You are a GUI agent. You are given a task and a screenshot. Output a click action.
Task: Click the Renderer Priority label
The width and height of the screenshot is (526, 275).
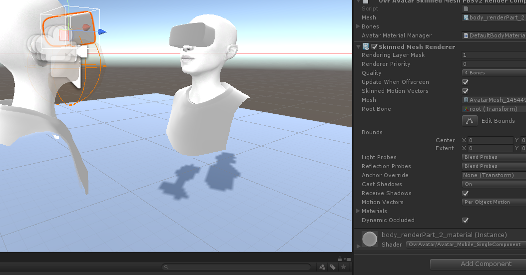click(x=386, y=64)
